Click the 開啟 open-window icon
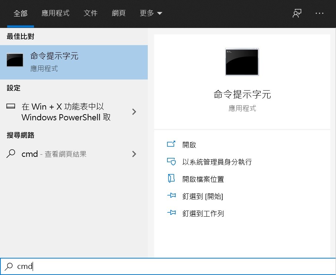This screenshot has height=275, width=336. (x=171, y=144)
